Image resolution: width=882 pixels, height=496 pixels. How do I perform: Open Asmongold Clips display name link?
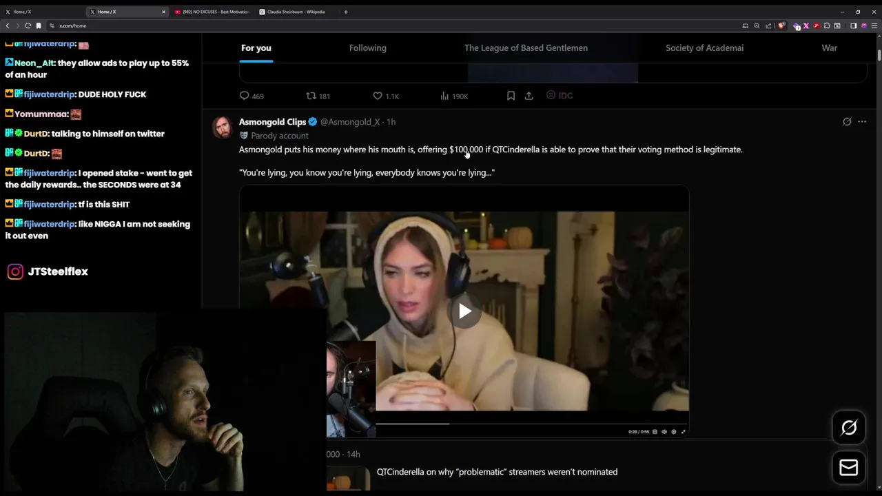click(272, 122)
